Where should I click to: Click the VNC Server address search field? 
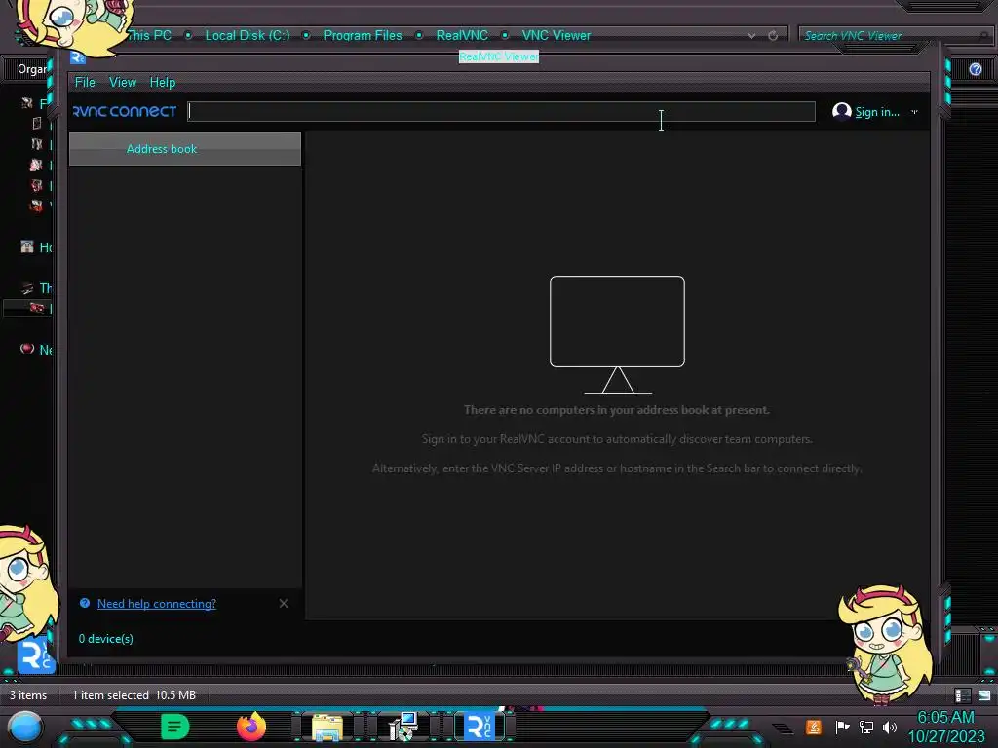pyautogui.click(x=501, y=111)
